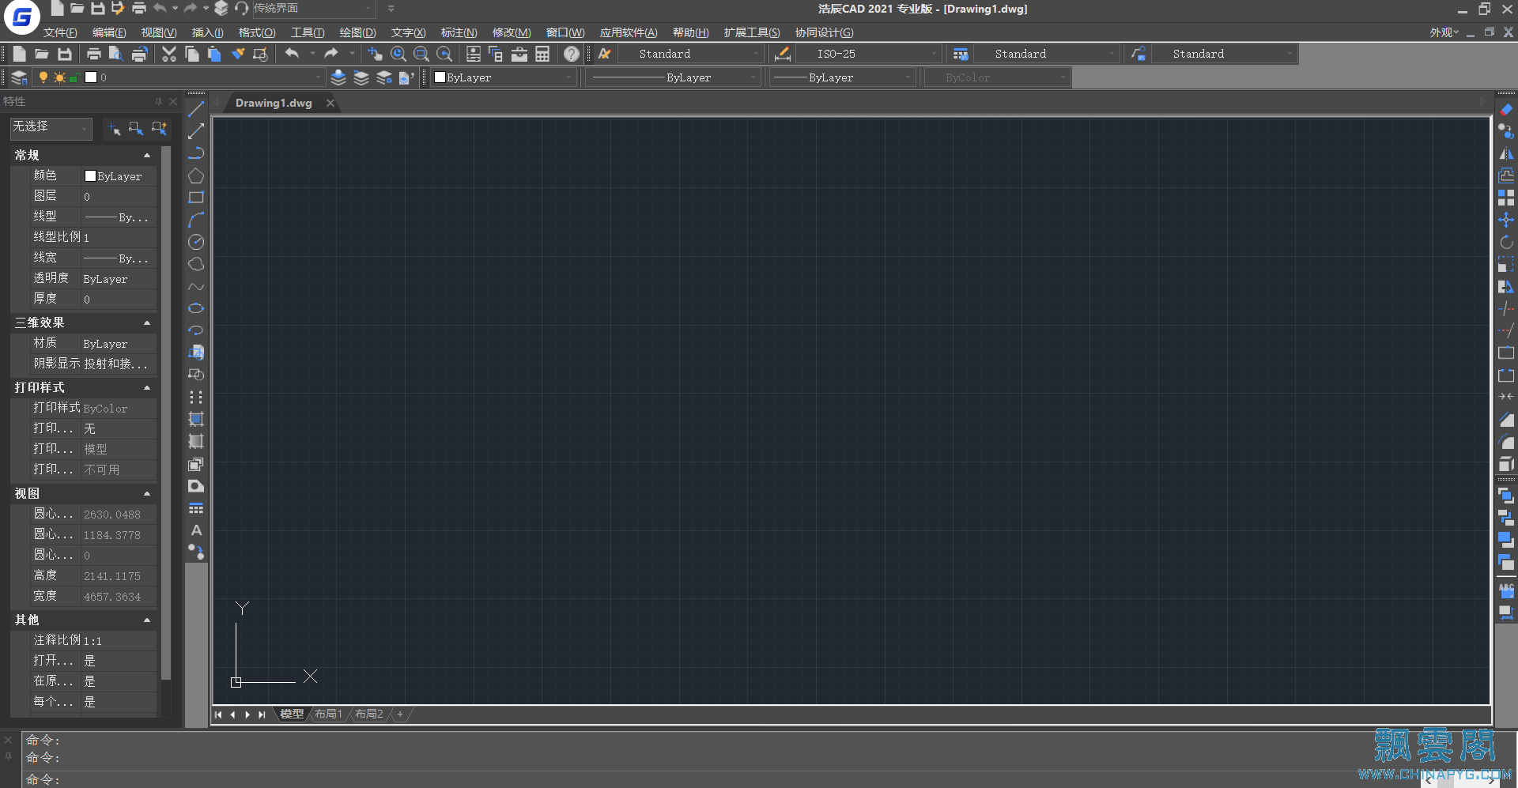Open the ISO-25 dimension style dropdown
Image resolution: width=1518 pixels, height=788 pixels.
(869, 54)
